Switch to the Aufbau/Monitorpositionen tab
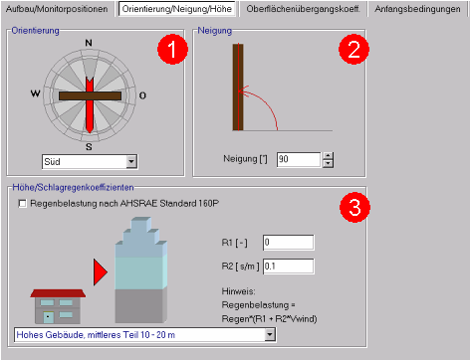 tap(57, 9)
